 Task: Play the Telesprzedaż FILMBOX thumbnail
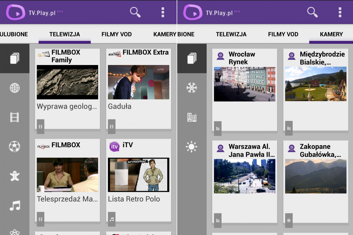point(67,175)
